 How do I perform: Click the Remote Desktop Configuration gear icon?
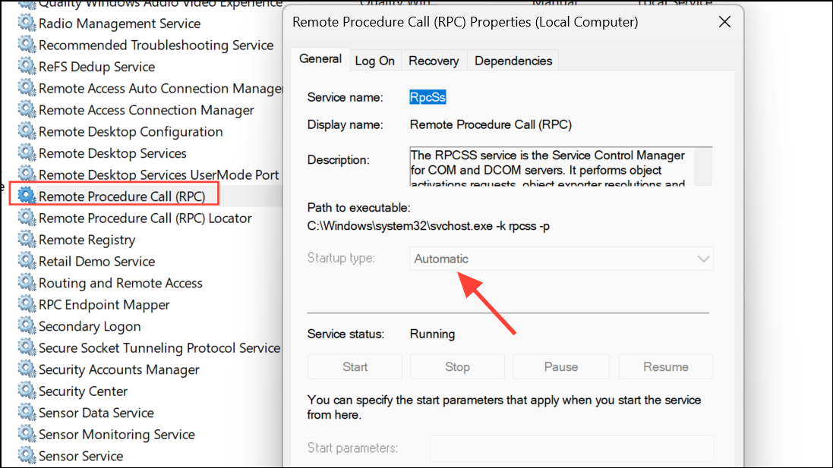click(26, 131)
